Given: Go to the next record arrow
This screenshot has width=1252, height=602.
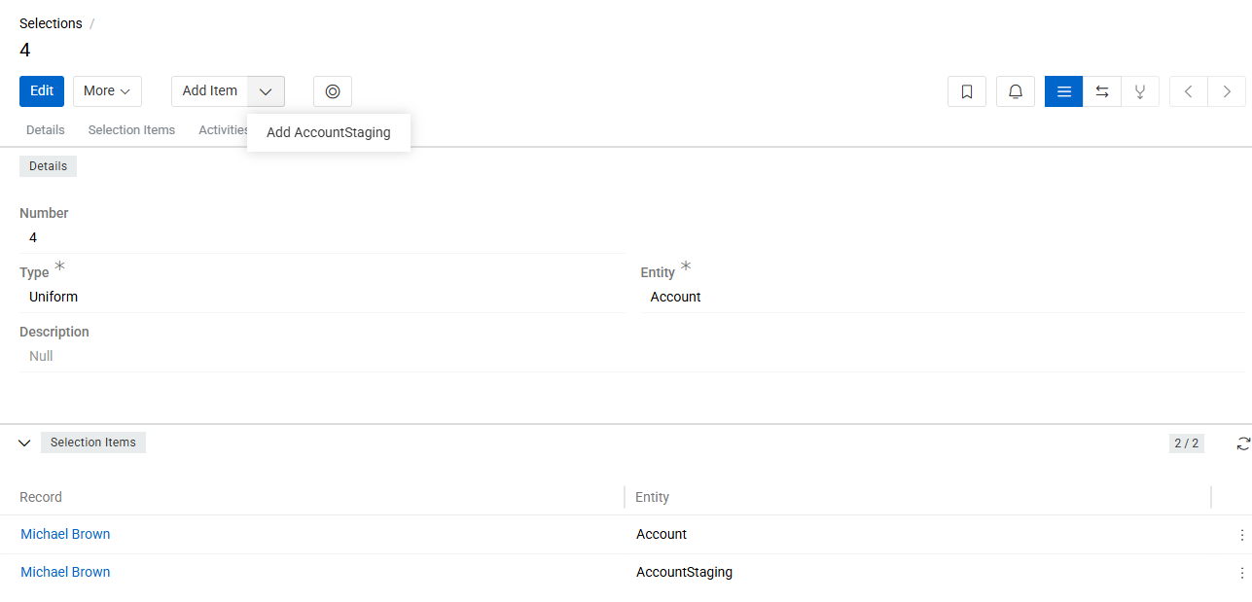Looking at the screenshot, I should click(x=1227, y=91).
